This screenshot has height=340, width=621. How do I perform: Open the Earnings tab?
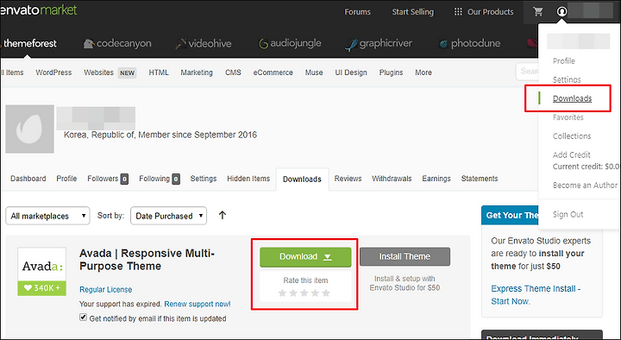coord(436,179)
